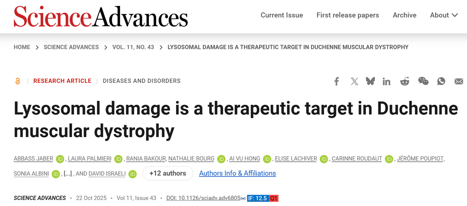Open Abbass Jaber's ORCID profile

click(60, 159)
